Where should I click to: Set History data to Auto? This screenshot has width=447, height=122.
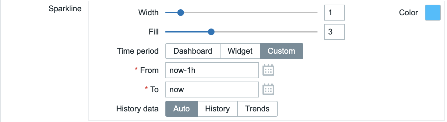click(x=181, y=109)
